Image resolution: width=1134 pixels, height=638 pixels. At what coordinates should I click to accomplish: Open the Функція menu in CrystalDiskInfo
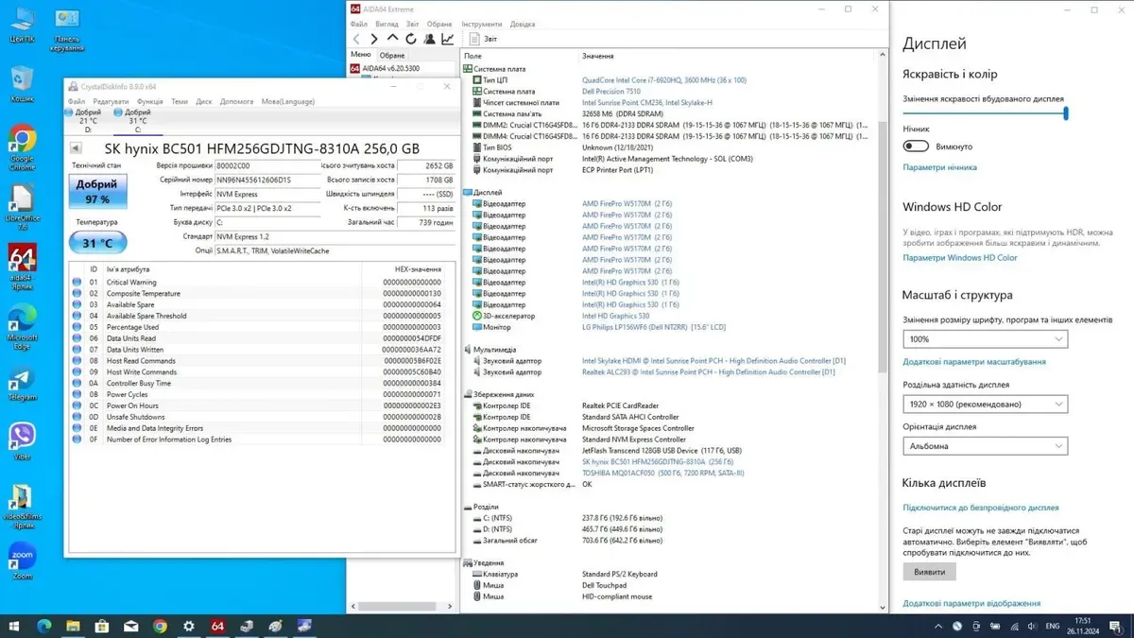point(149,101)
